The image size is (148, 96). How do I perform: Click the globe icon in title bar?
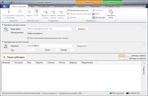click(11, 2)
